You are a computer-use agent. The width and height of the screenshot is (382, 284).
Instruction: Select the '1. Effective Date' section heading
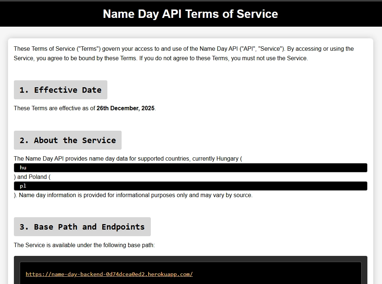[x=61, y=90]
